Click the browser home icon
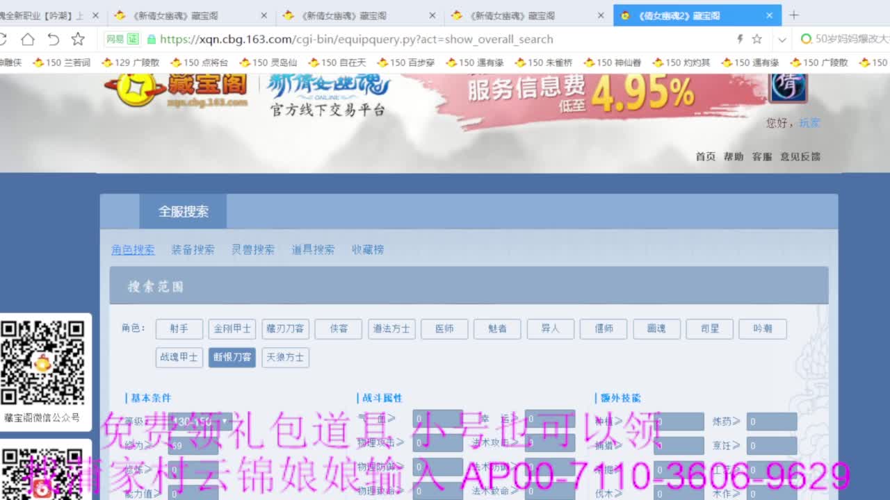Screen dimensions: 890x500 (27, 39)
